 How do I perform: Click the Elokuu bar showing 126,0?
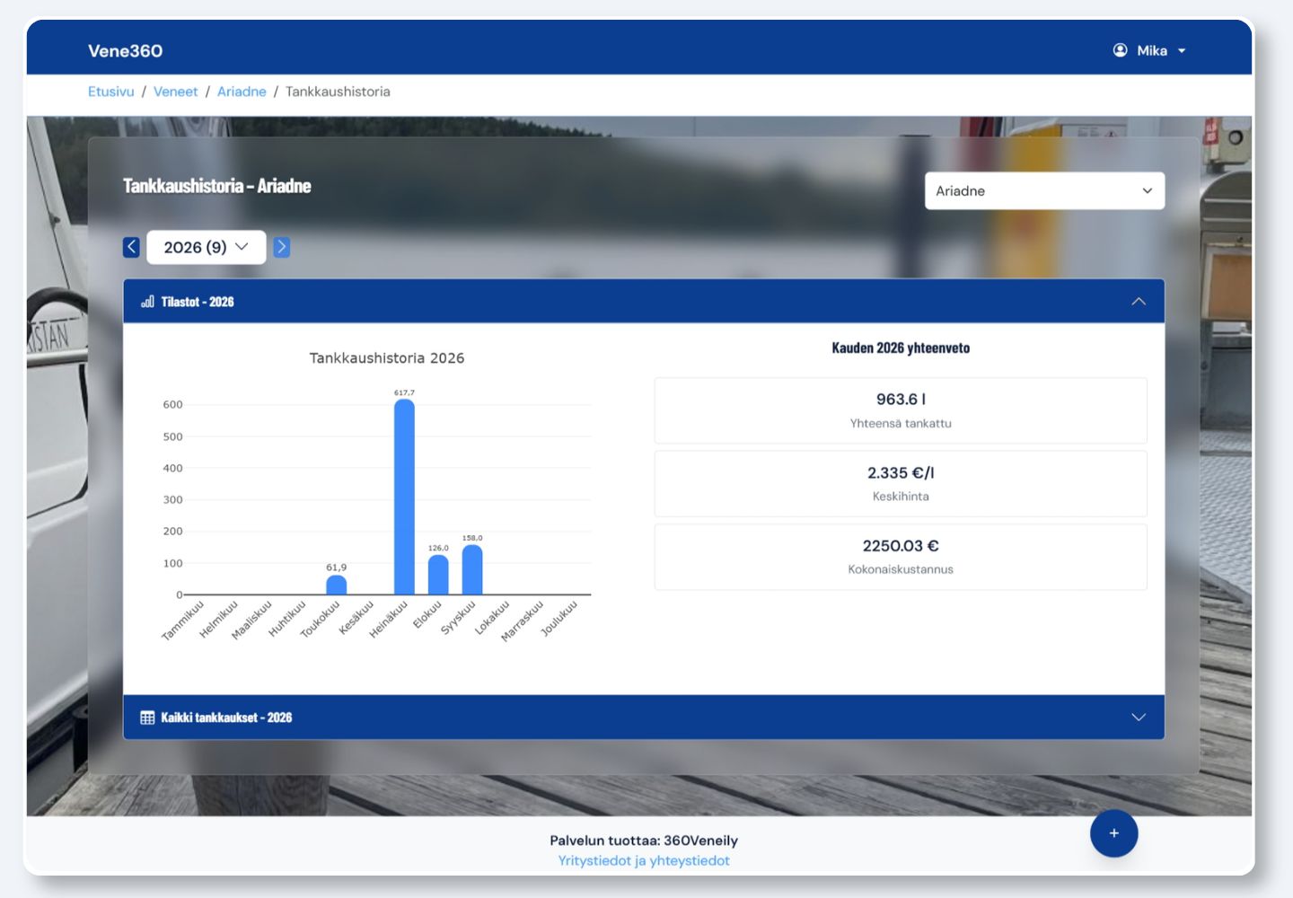438,575
